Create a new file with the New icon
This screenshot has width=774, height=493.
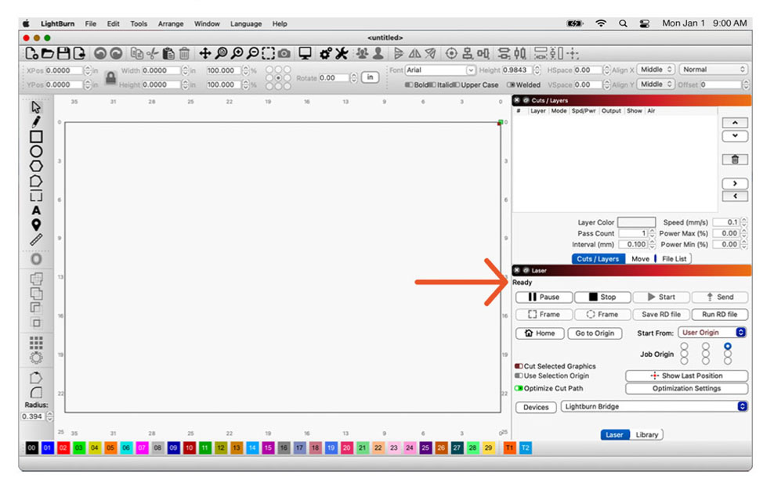31,53
